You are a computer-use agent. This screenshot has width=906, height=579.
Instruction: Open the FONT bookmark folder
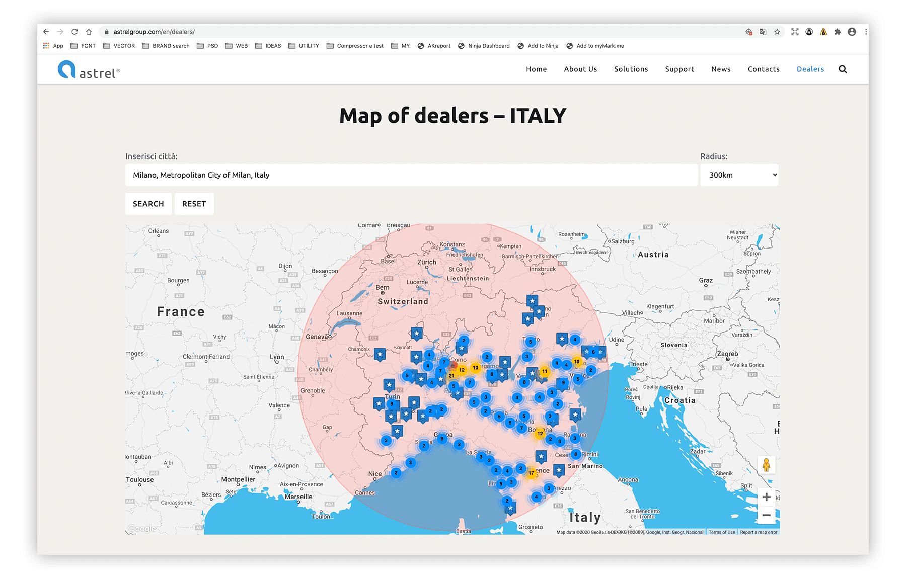click(83, 46)
